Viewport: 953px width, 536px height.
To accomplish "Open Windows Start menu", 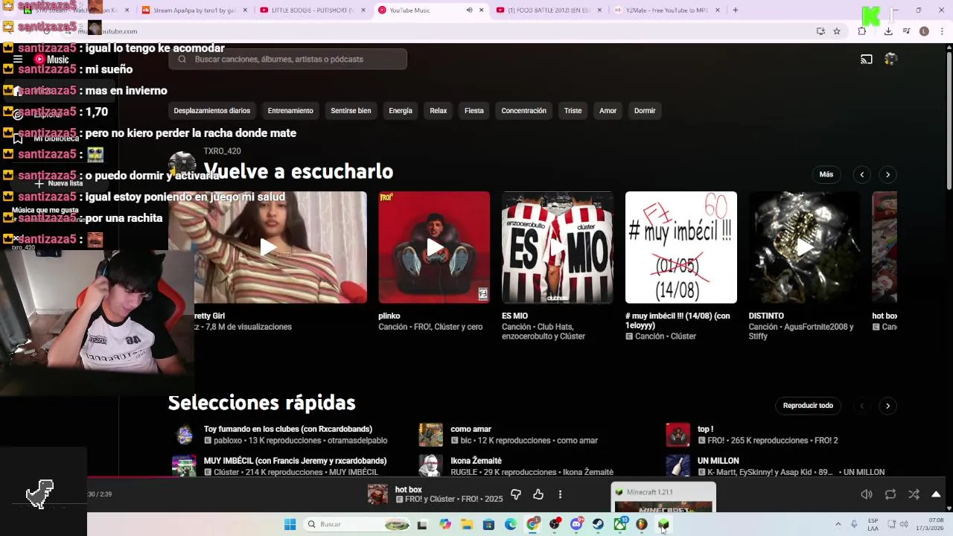I will (290, 525).
